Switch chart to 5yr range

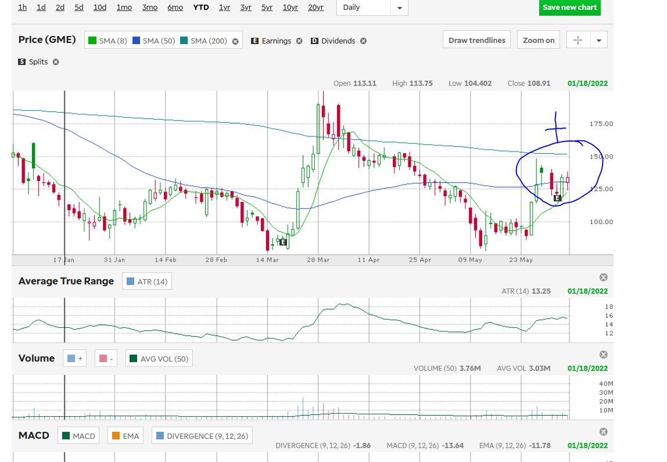tap(267, 7)
